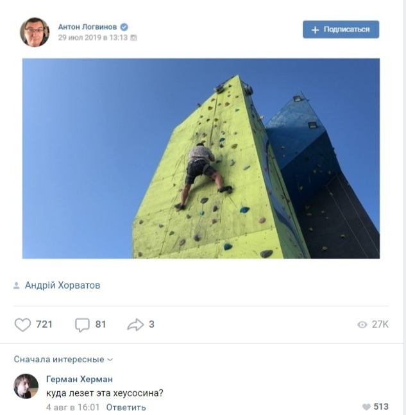Open the climbing wall photo
Image resolution: width=406 pixels, height=415 pixels.
pos(201,158)
